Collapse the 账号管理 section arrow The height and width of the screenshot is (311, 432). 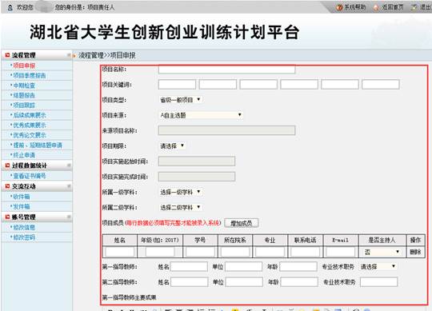[69, 217]
